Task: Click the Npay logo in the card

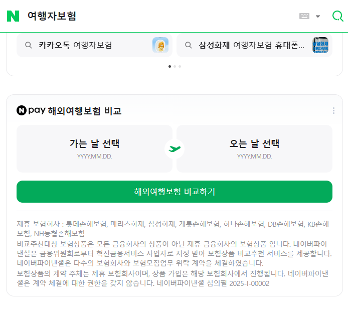Action: [31, 110]
